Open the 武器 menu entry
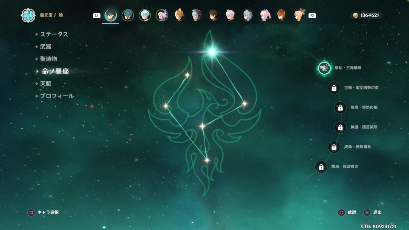The height and width of the screenshot is (230, 409). tap(46, 46)
